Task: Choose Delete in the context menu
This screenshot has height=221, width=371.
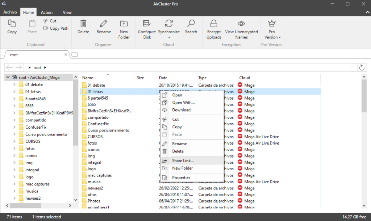Action: coord(192,151)
